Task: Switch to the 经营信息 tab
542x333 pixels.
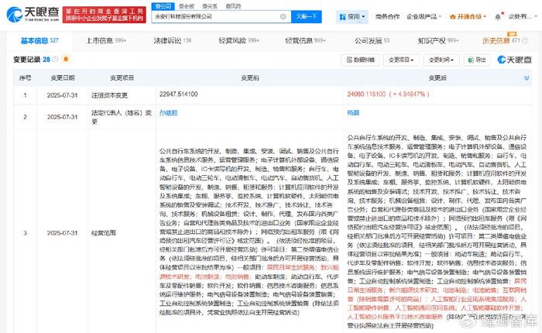Action: 305,41
